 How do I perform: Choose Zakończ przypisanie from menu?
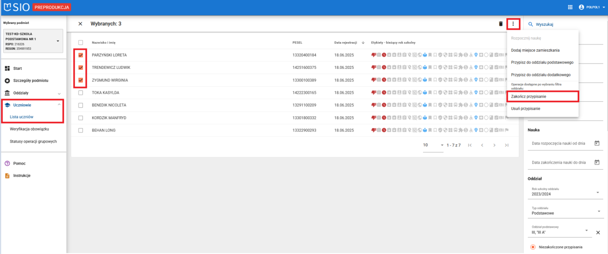click(542, 97)
